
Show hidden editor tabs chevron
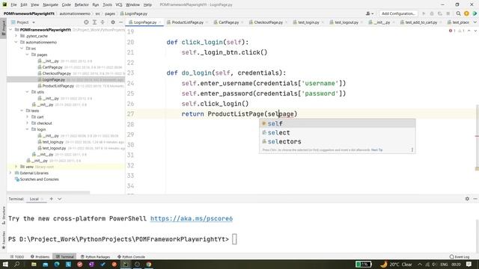[475, 22]
